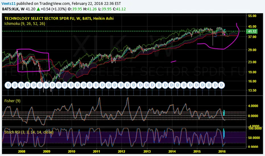Click the 2016 label on the time axis
The height and width of the screenshot is (156, 265).
pyautogui.click(x=222, y=151)
